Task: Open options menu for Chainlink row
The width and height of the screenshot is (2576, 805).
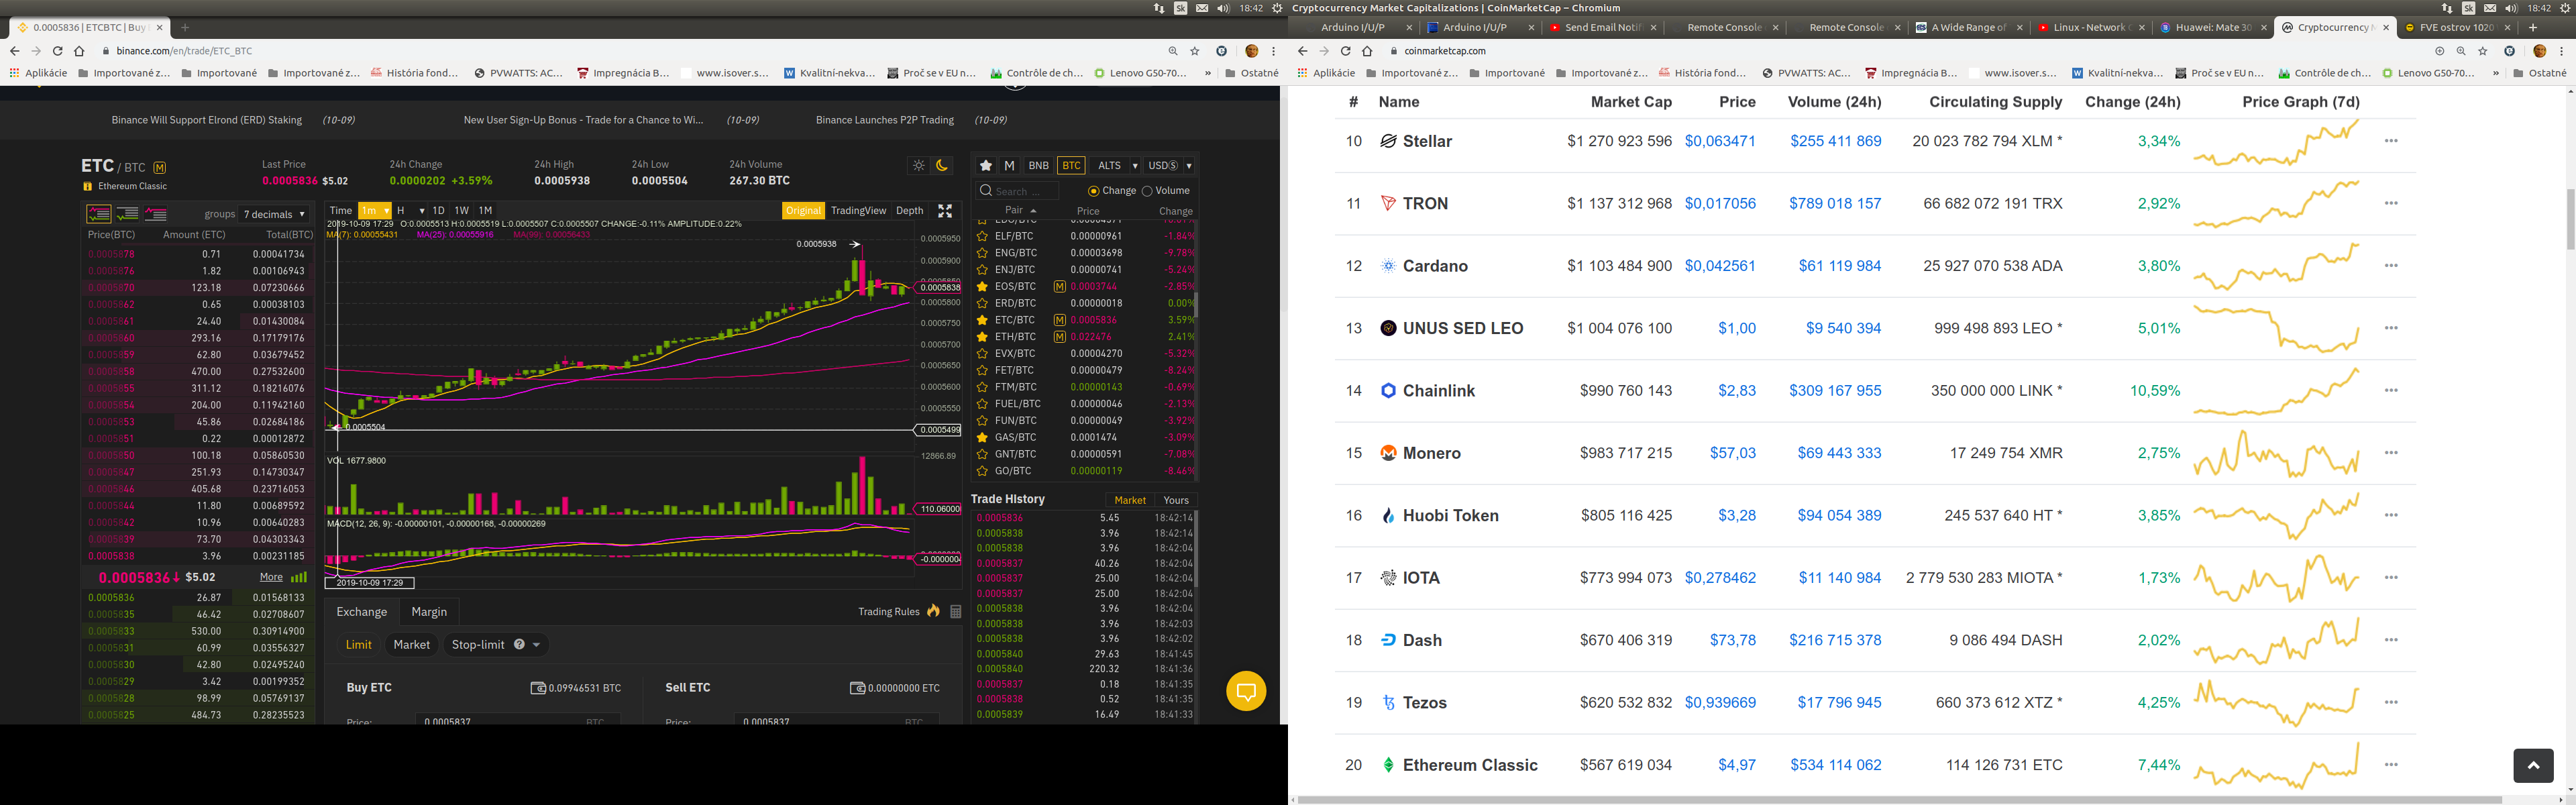Action: (2391, 391)
